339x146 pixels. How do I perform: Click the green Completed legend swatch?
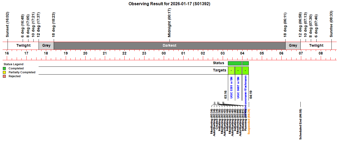point(4,68)
